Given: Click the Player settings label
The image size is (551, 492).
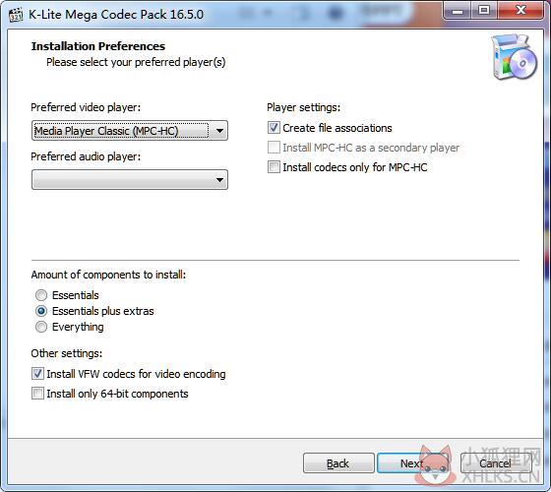Looking at the screenshot, I should pyautogui.click(x=304, y=107).
